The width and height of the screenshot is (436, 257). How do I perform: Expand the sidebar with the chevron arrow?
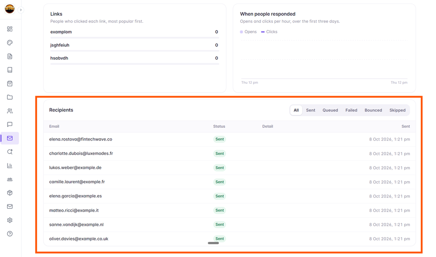pyautogui.click(x=21, y=10)
